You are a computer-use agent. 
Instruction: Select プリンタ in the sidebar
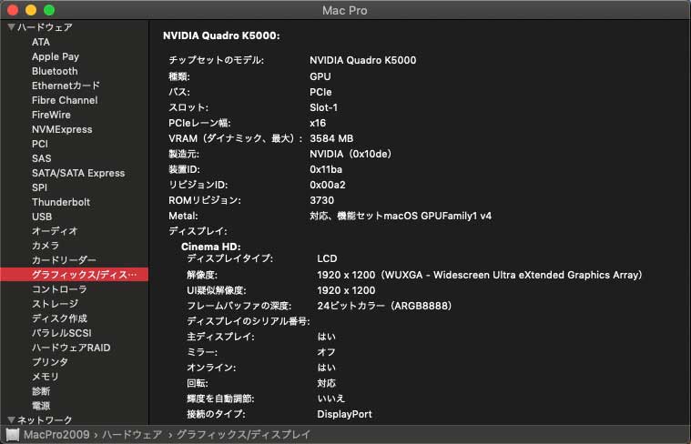(50, 361)
